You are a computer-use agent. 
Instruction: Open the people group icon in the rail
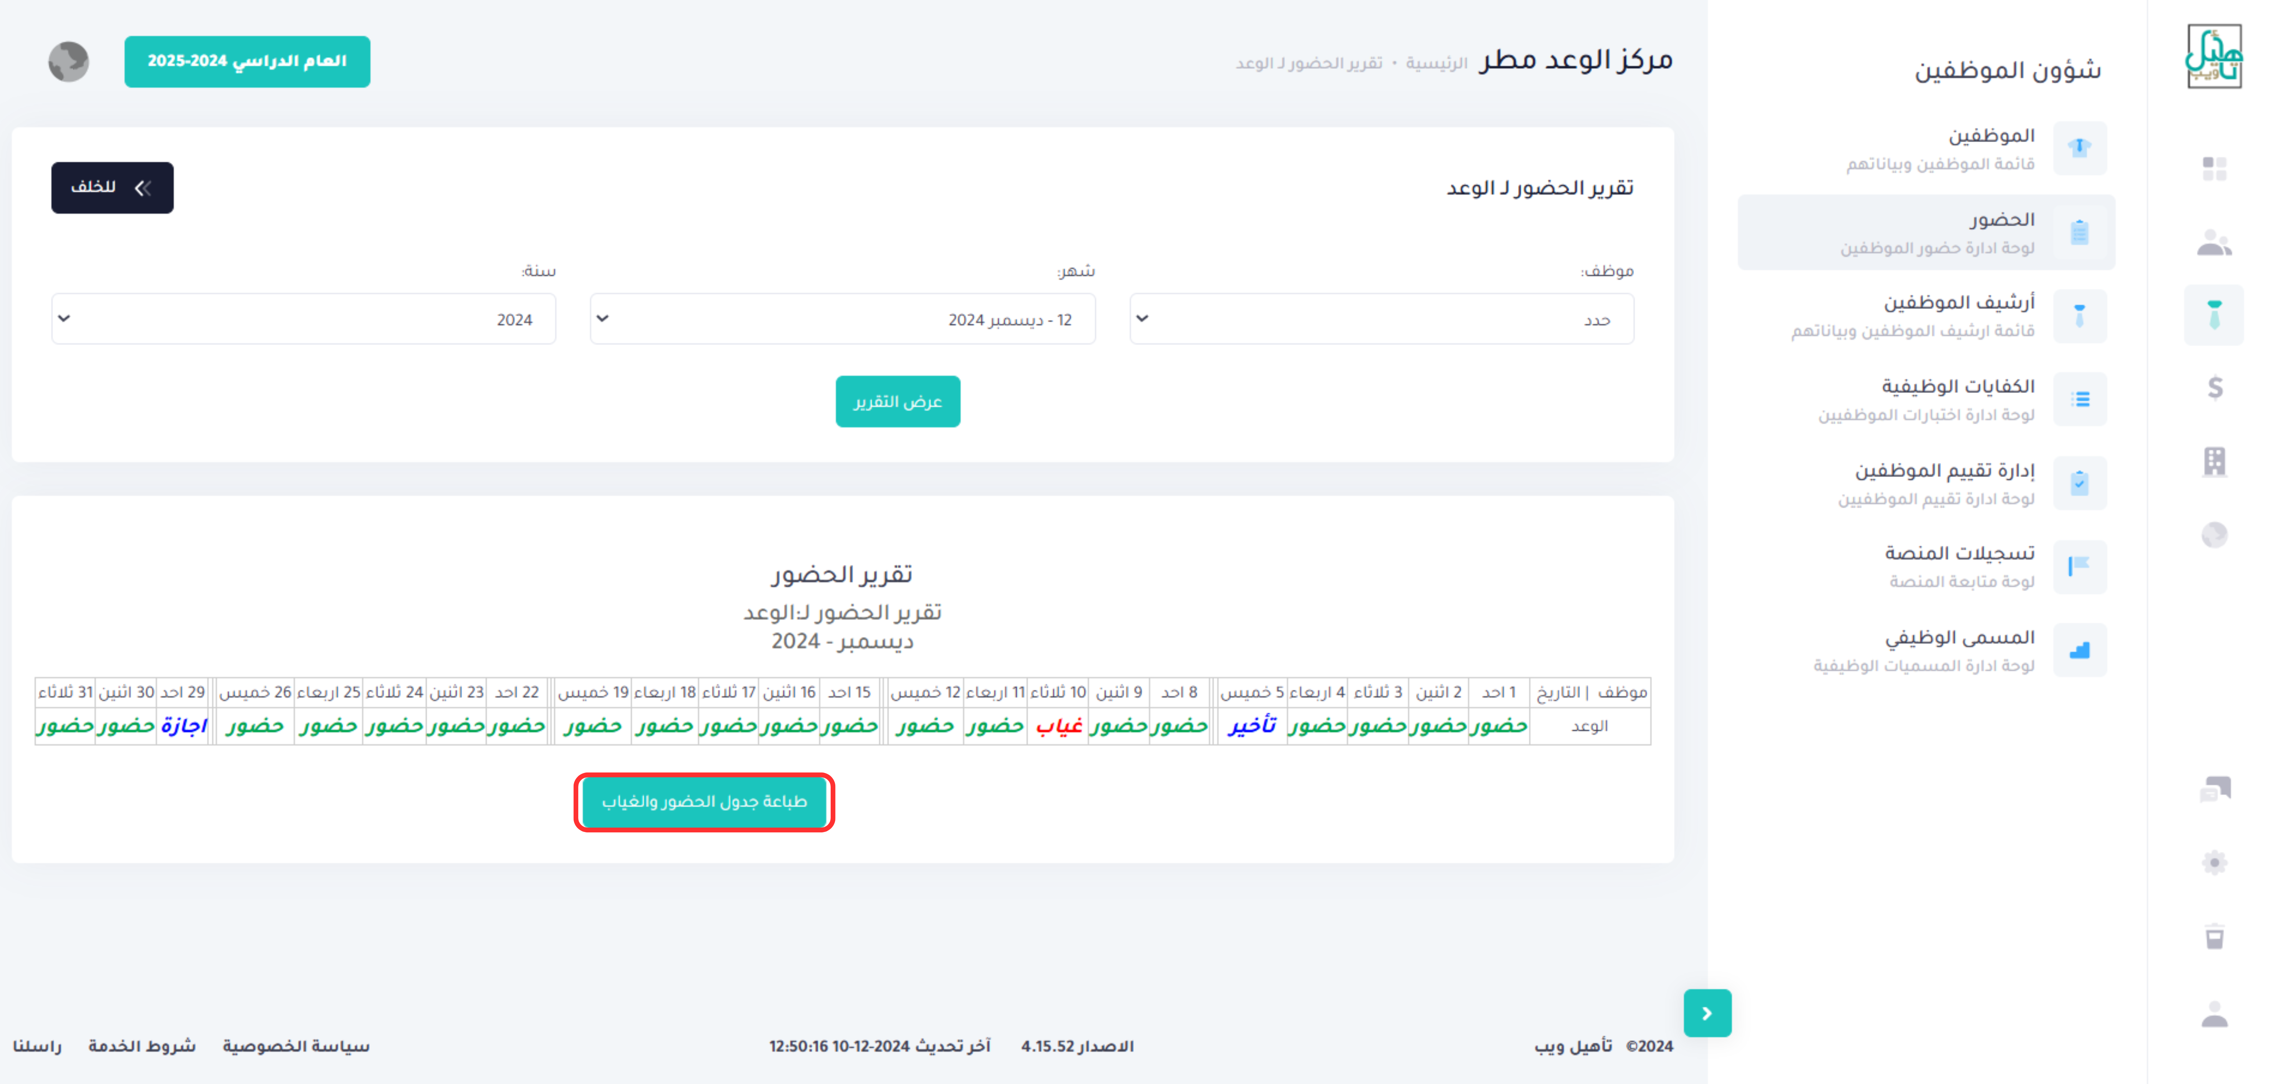(2214, 242)
